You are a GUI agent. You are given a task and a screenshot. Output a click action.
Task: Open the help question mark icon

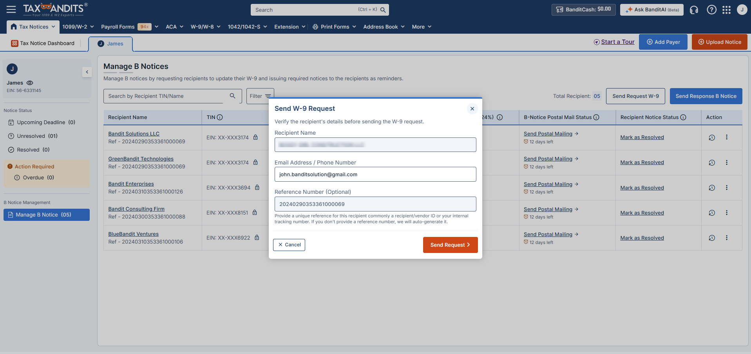pos(711,10)
